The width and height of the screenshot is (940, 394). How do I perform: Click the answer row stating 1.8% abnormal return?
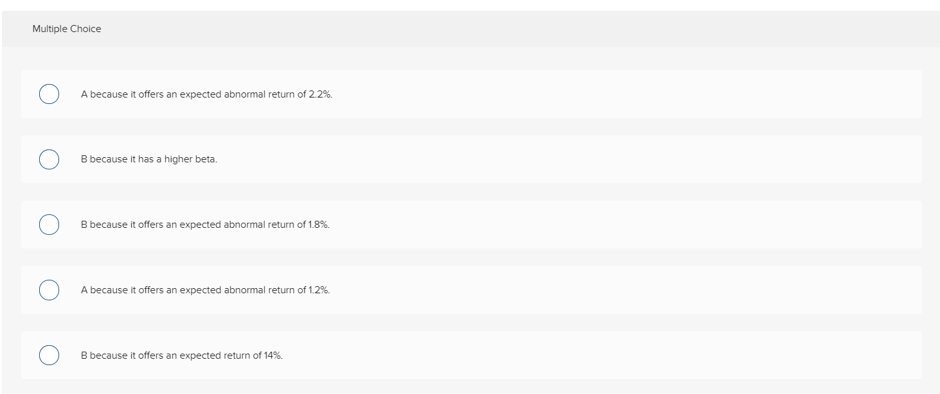coord(205,225)
